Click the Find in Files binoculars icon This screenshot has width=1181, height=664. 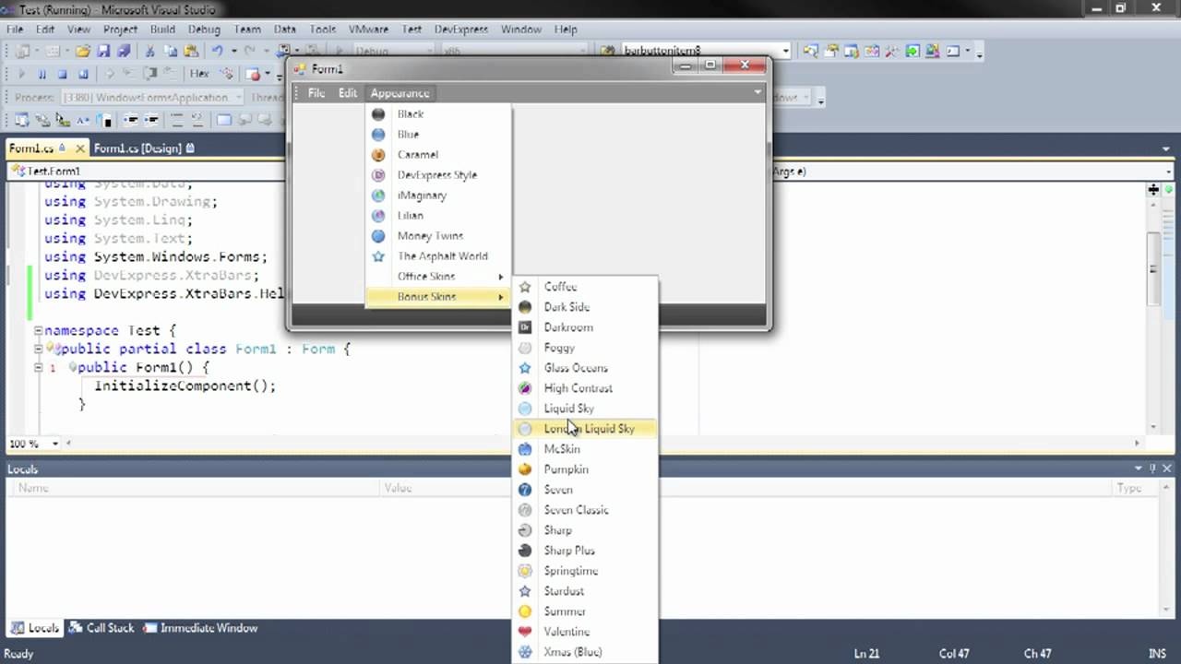(607, 51)
